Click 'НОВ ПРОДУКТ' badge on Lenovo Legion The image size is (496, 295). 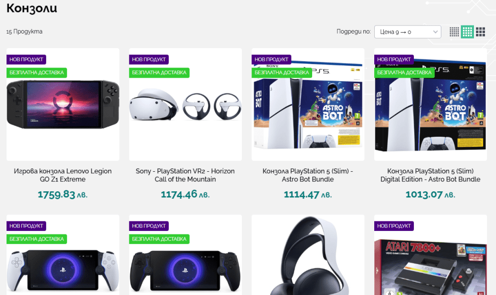26,60
